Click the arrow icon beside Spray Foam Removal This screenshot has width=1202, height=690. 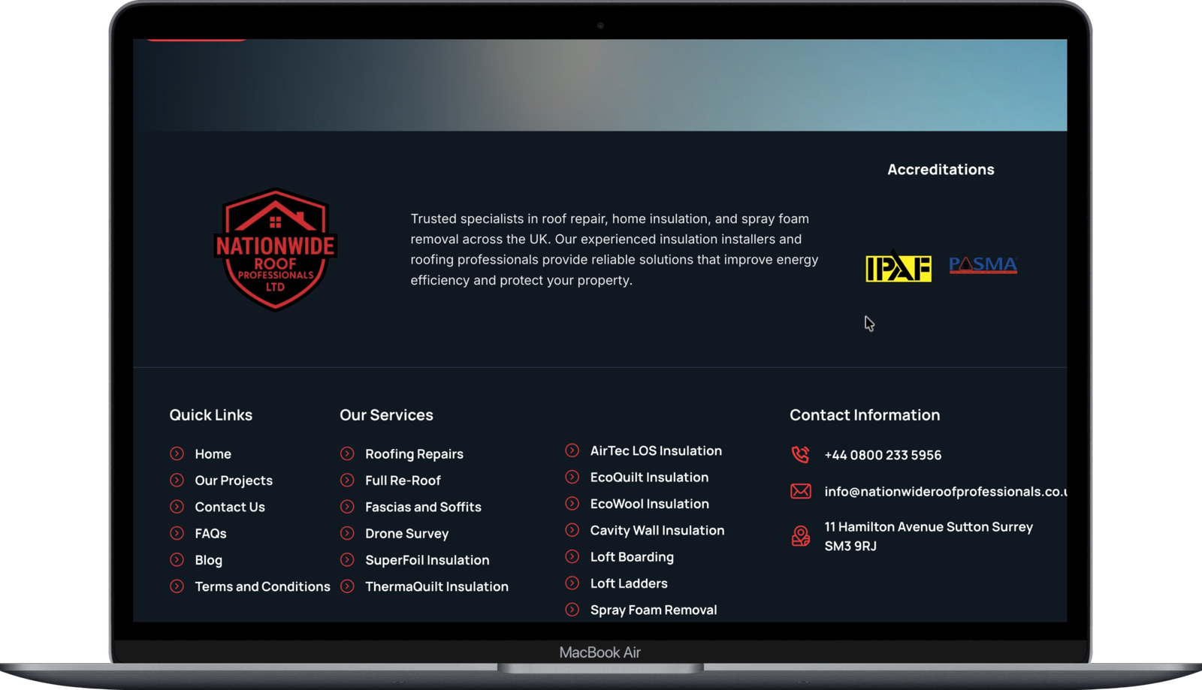pyautogui.click(x=572, y=610)
